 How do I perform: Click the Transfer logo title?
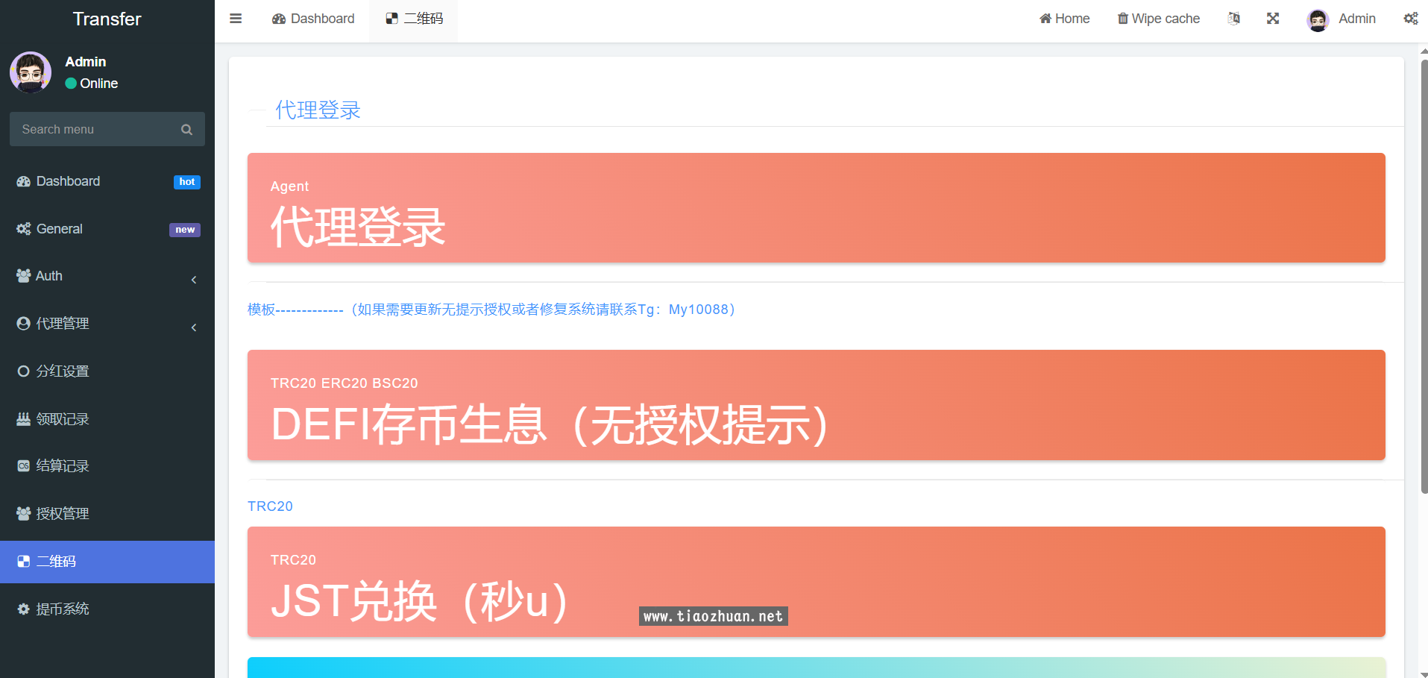[x=107, y=19]
